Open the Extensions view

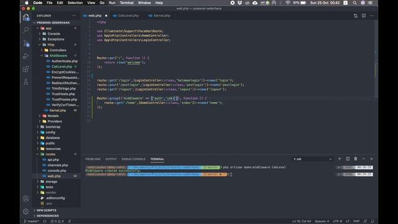pyautogui.click(x=26, y=69)
